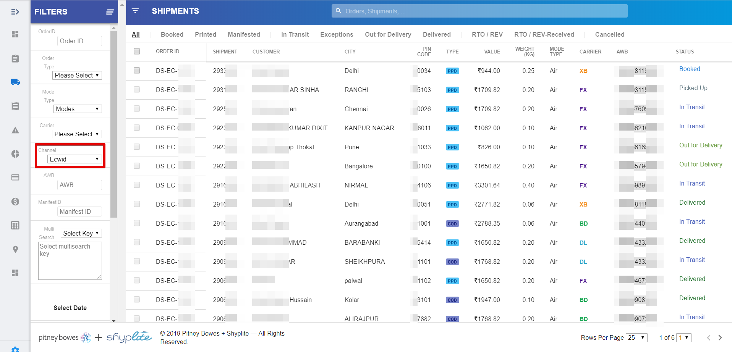Screen dimensions: 732x352
Task: Open the Channel dropdown showing Ecwid
Action: point(74,159)
